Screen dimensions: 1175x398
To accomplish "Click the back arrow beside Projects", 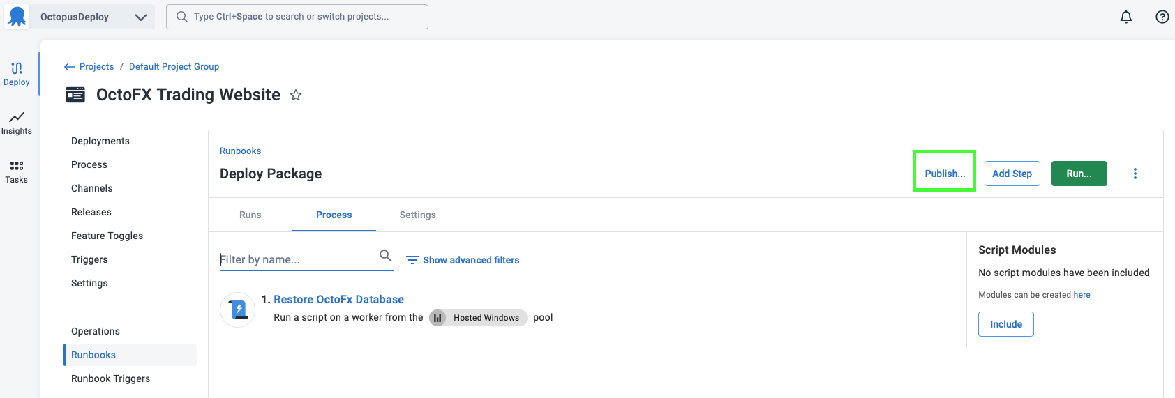I will (x=69, y=67).
